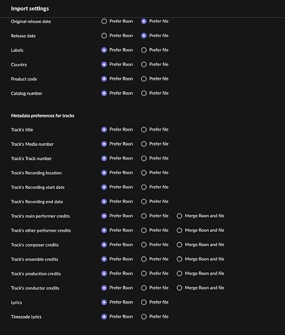Select Merge Roon and file for main performer credits
The width and height of the screenshot is (285, 335).
click(179, 216)
